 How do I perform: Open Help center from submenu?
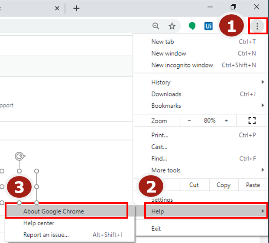pyautogui.click(x=70, y=223)
